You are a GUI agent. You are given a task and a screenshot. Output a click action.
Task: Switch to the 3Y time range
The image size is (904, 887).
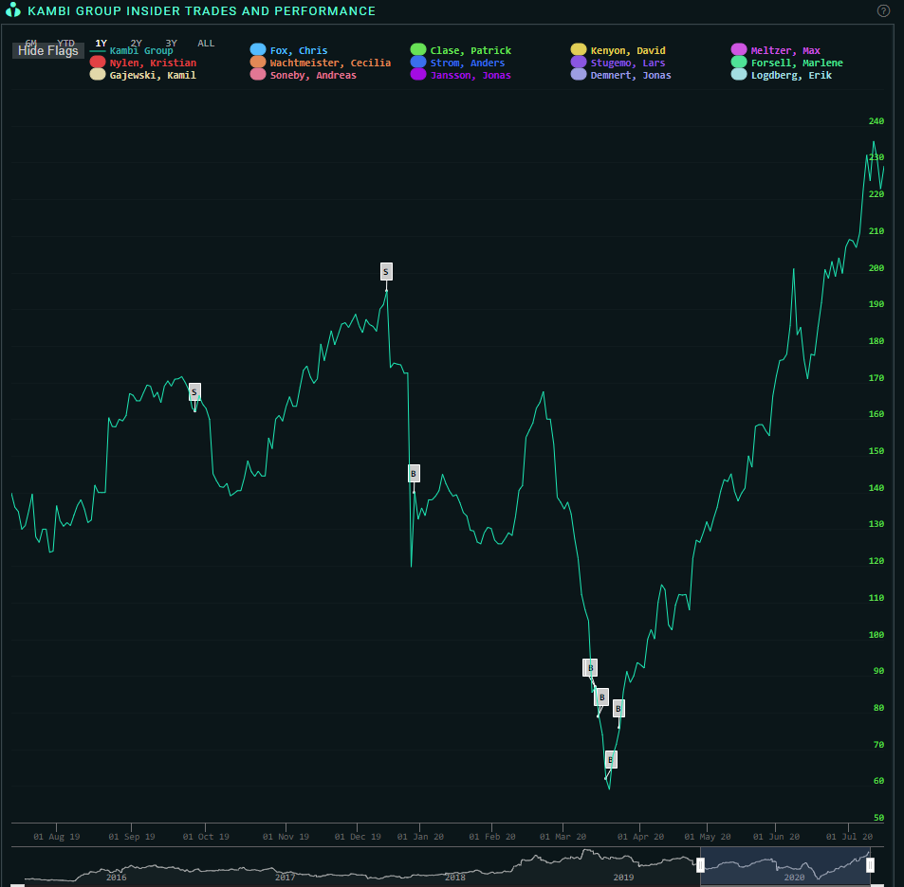click(171, 44)
